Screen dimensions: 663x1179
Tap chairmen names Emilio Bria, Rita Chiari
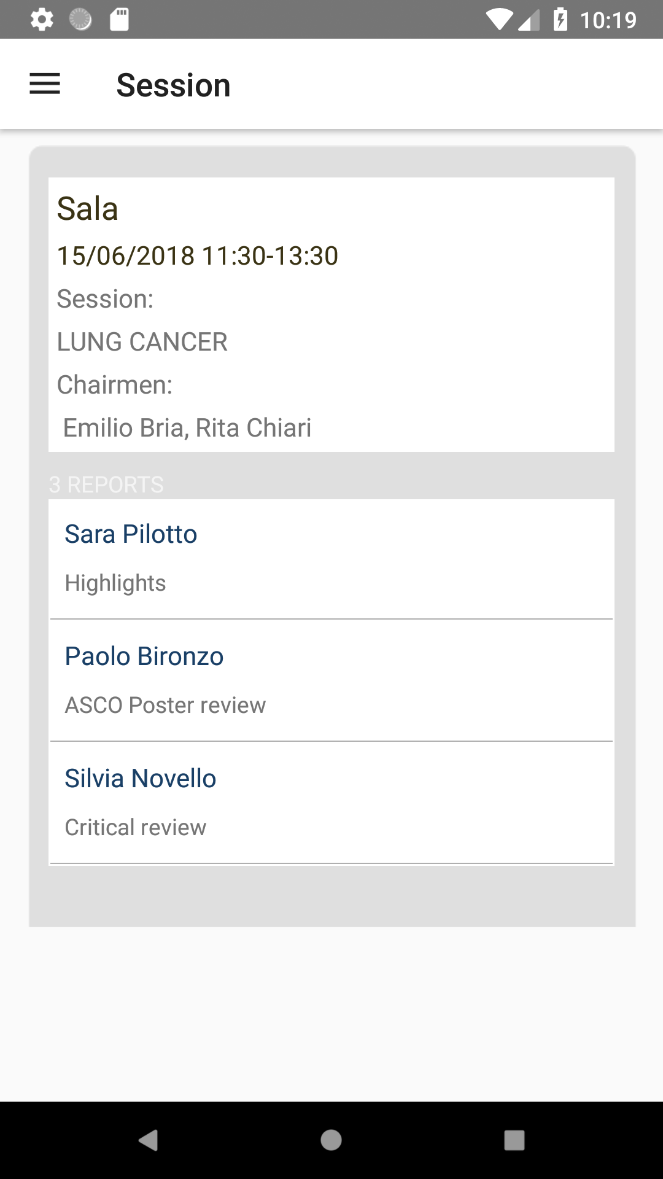187,427
